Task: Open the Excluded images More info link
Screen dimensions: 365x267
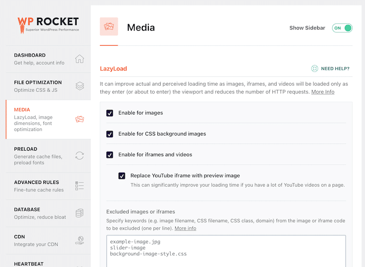Action: point(185,228)
